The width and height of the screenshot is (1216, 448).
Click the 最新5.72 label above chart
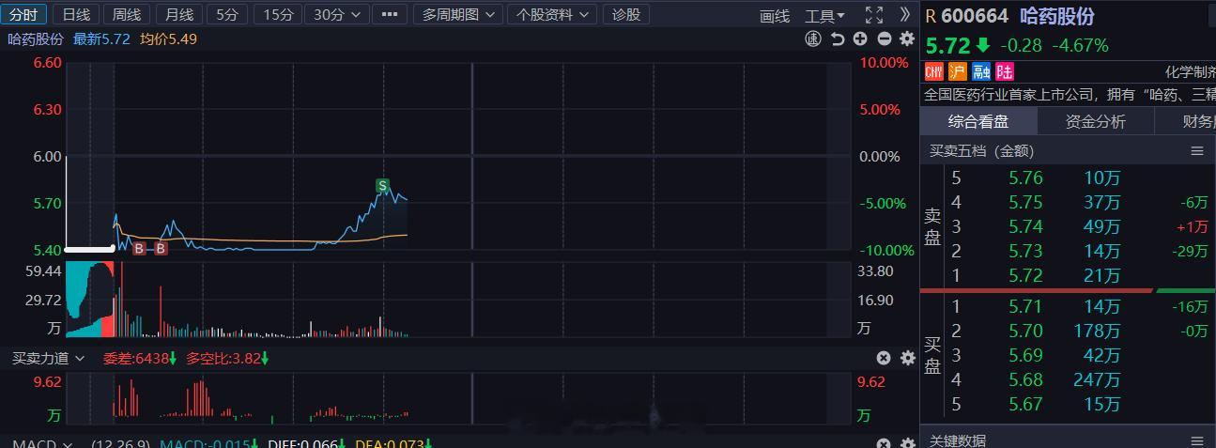[x=101, y=39]
